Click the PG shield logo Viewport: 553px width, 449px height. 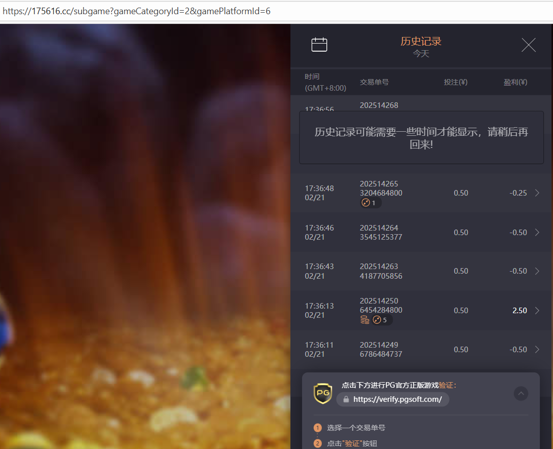(x=323, y=393)
